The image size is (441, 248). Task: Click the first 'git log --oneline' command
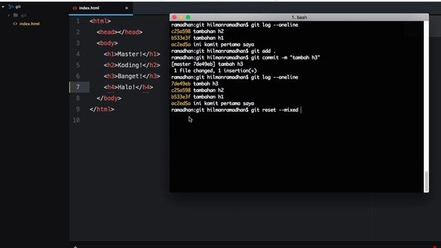point(274,25)
